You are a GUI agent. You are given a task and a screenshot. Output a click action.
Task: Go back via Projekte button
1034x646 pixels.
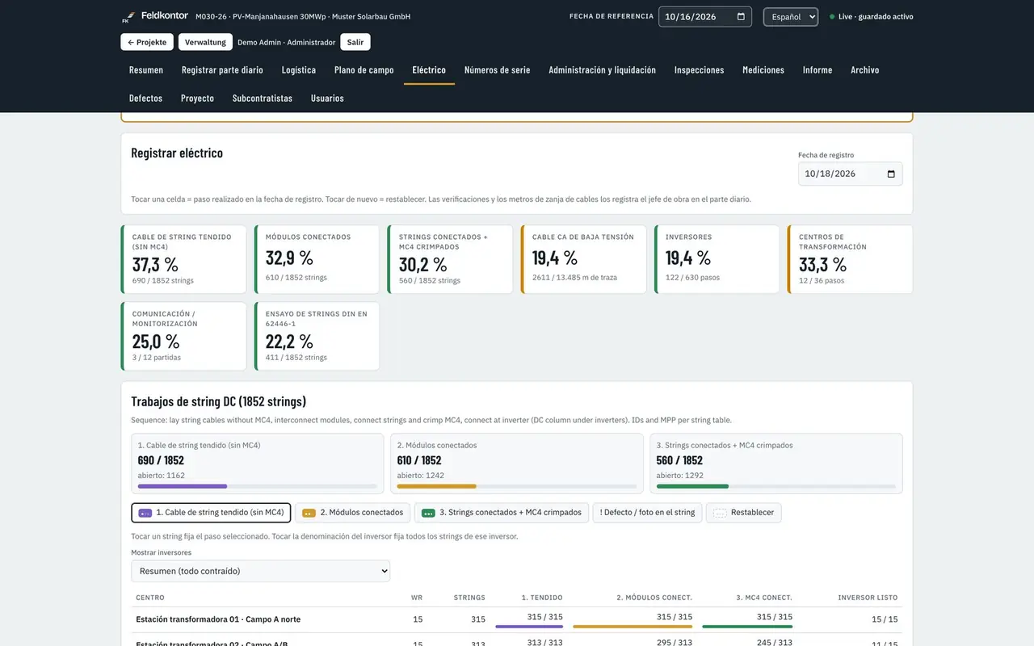point(147,42)
